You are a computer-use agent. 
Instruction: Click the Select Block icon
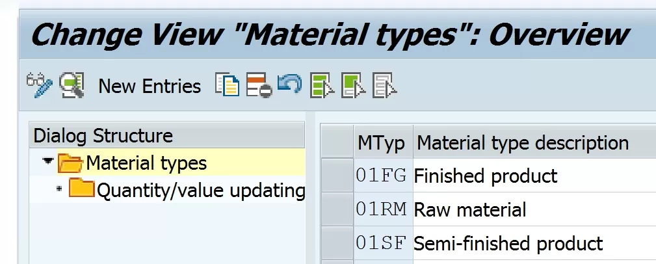(353, 85)
